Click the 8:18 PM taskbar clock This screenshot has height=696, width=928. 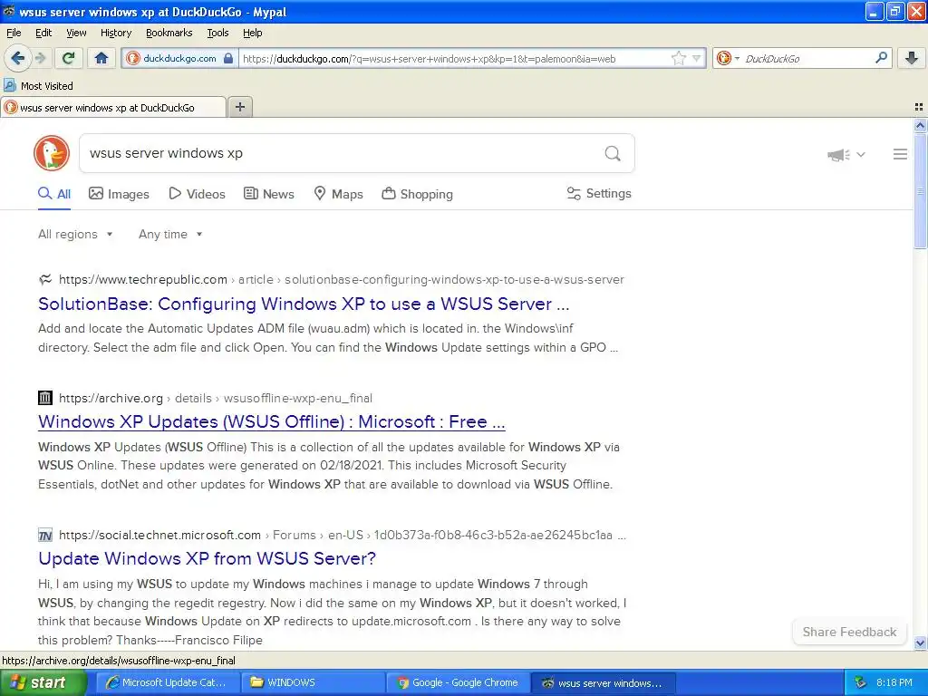[x=894, y=683]
